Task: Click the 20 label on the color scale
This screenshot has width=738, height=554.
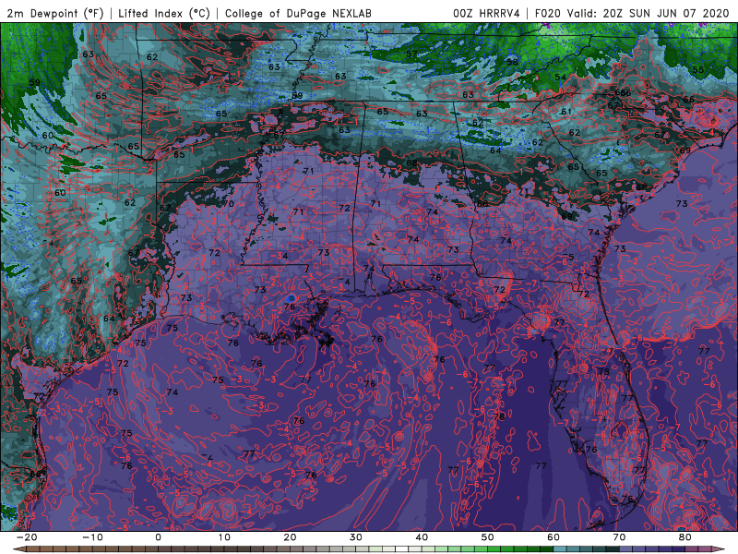Action: 290,537
